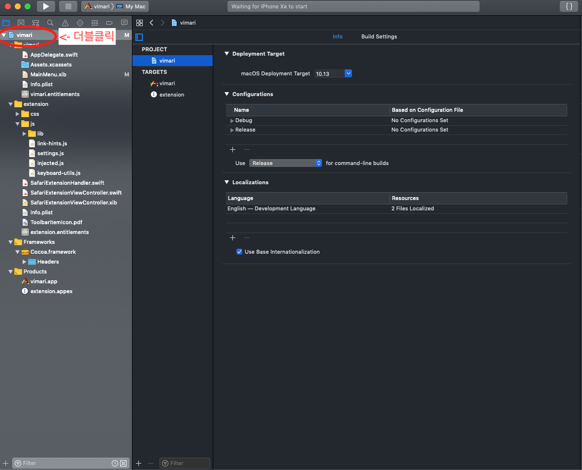Choose the My Mac run destination
The height and width of the screenshot is (470, 582).
click(x=131, y=6)
